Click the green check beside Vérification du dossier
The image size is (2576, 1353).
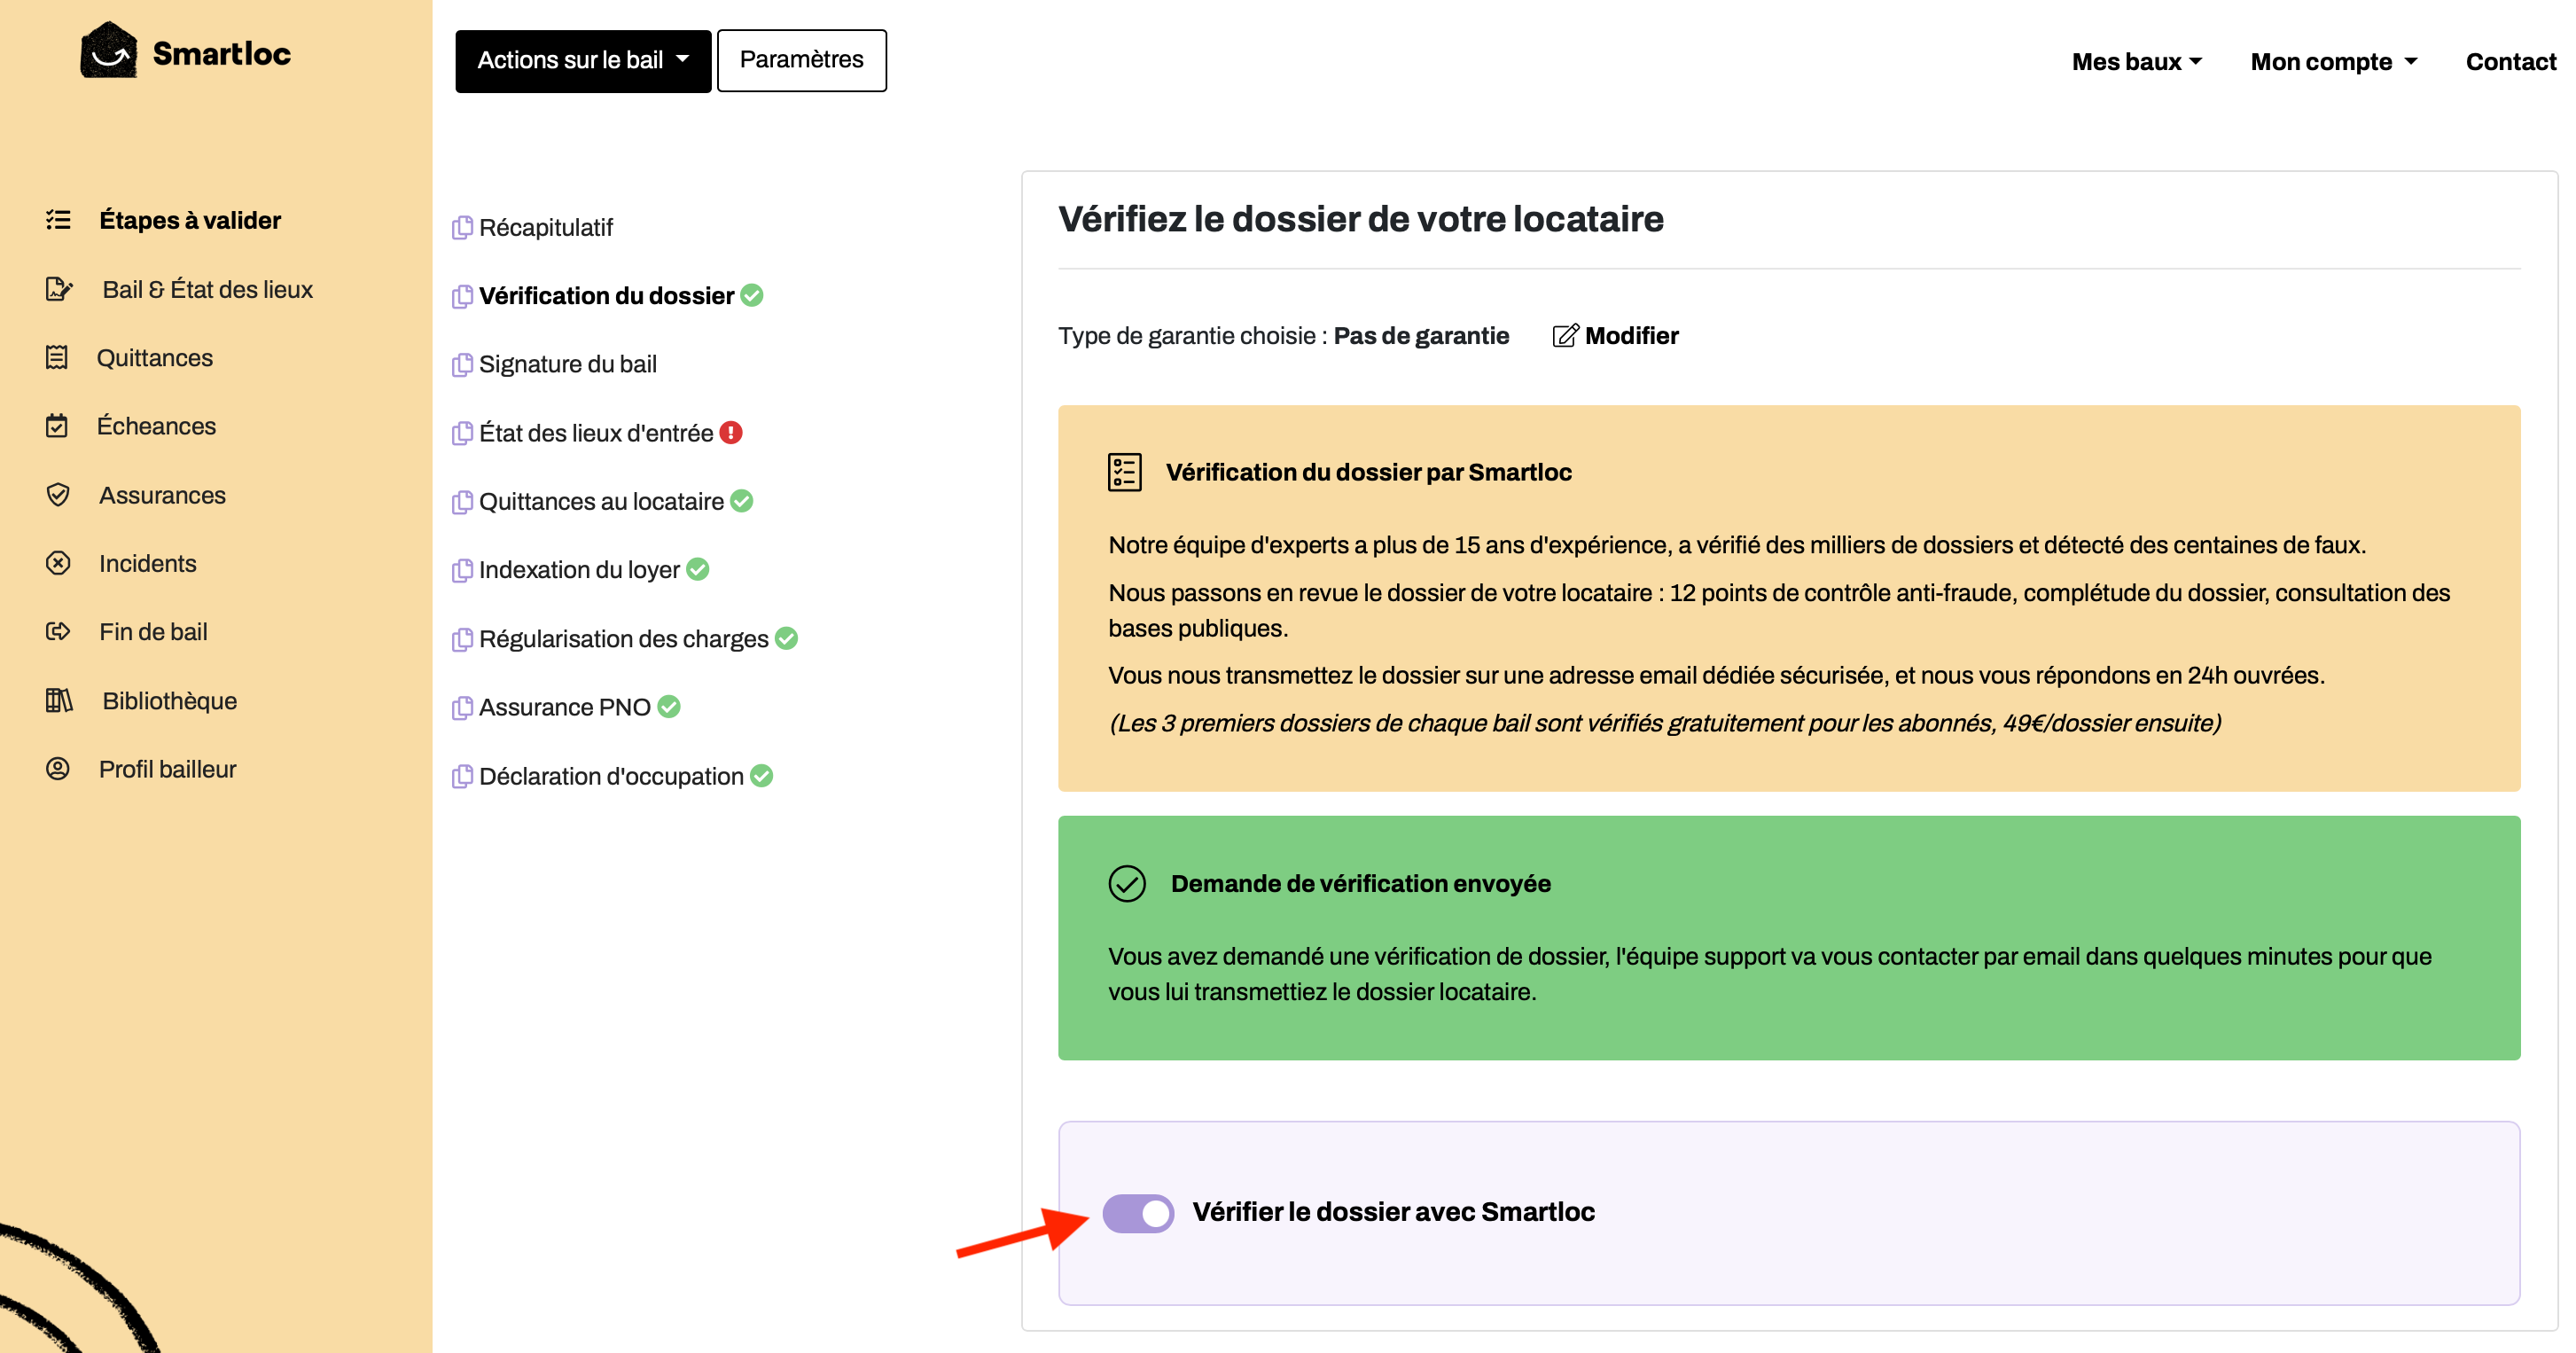pyautogui.click(x=752, y=295)
